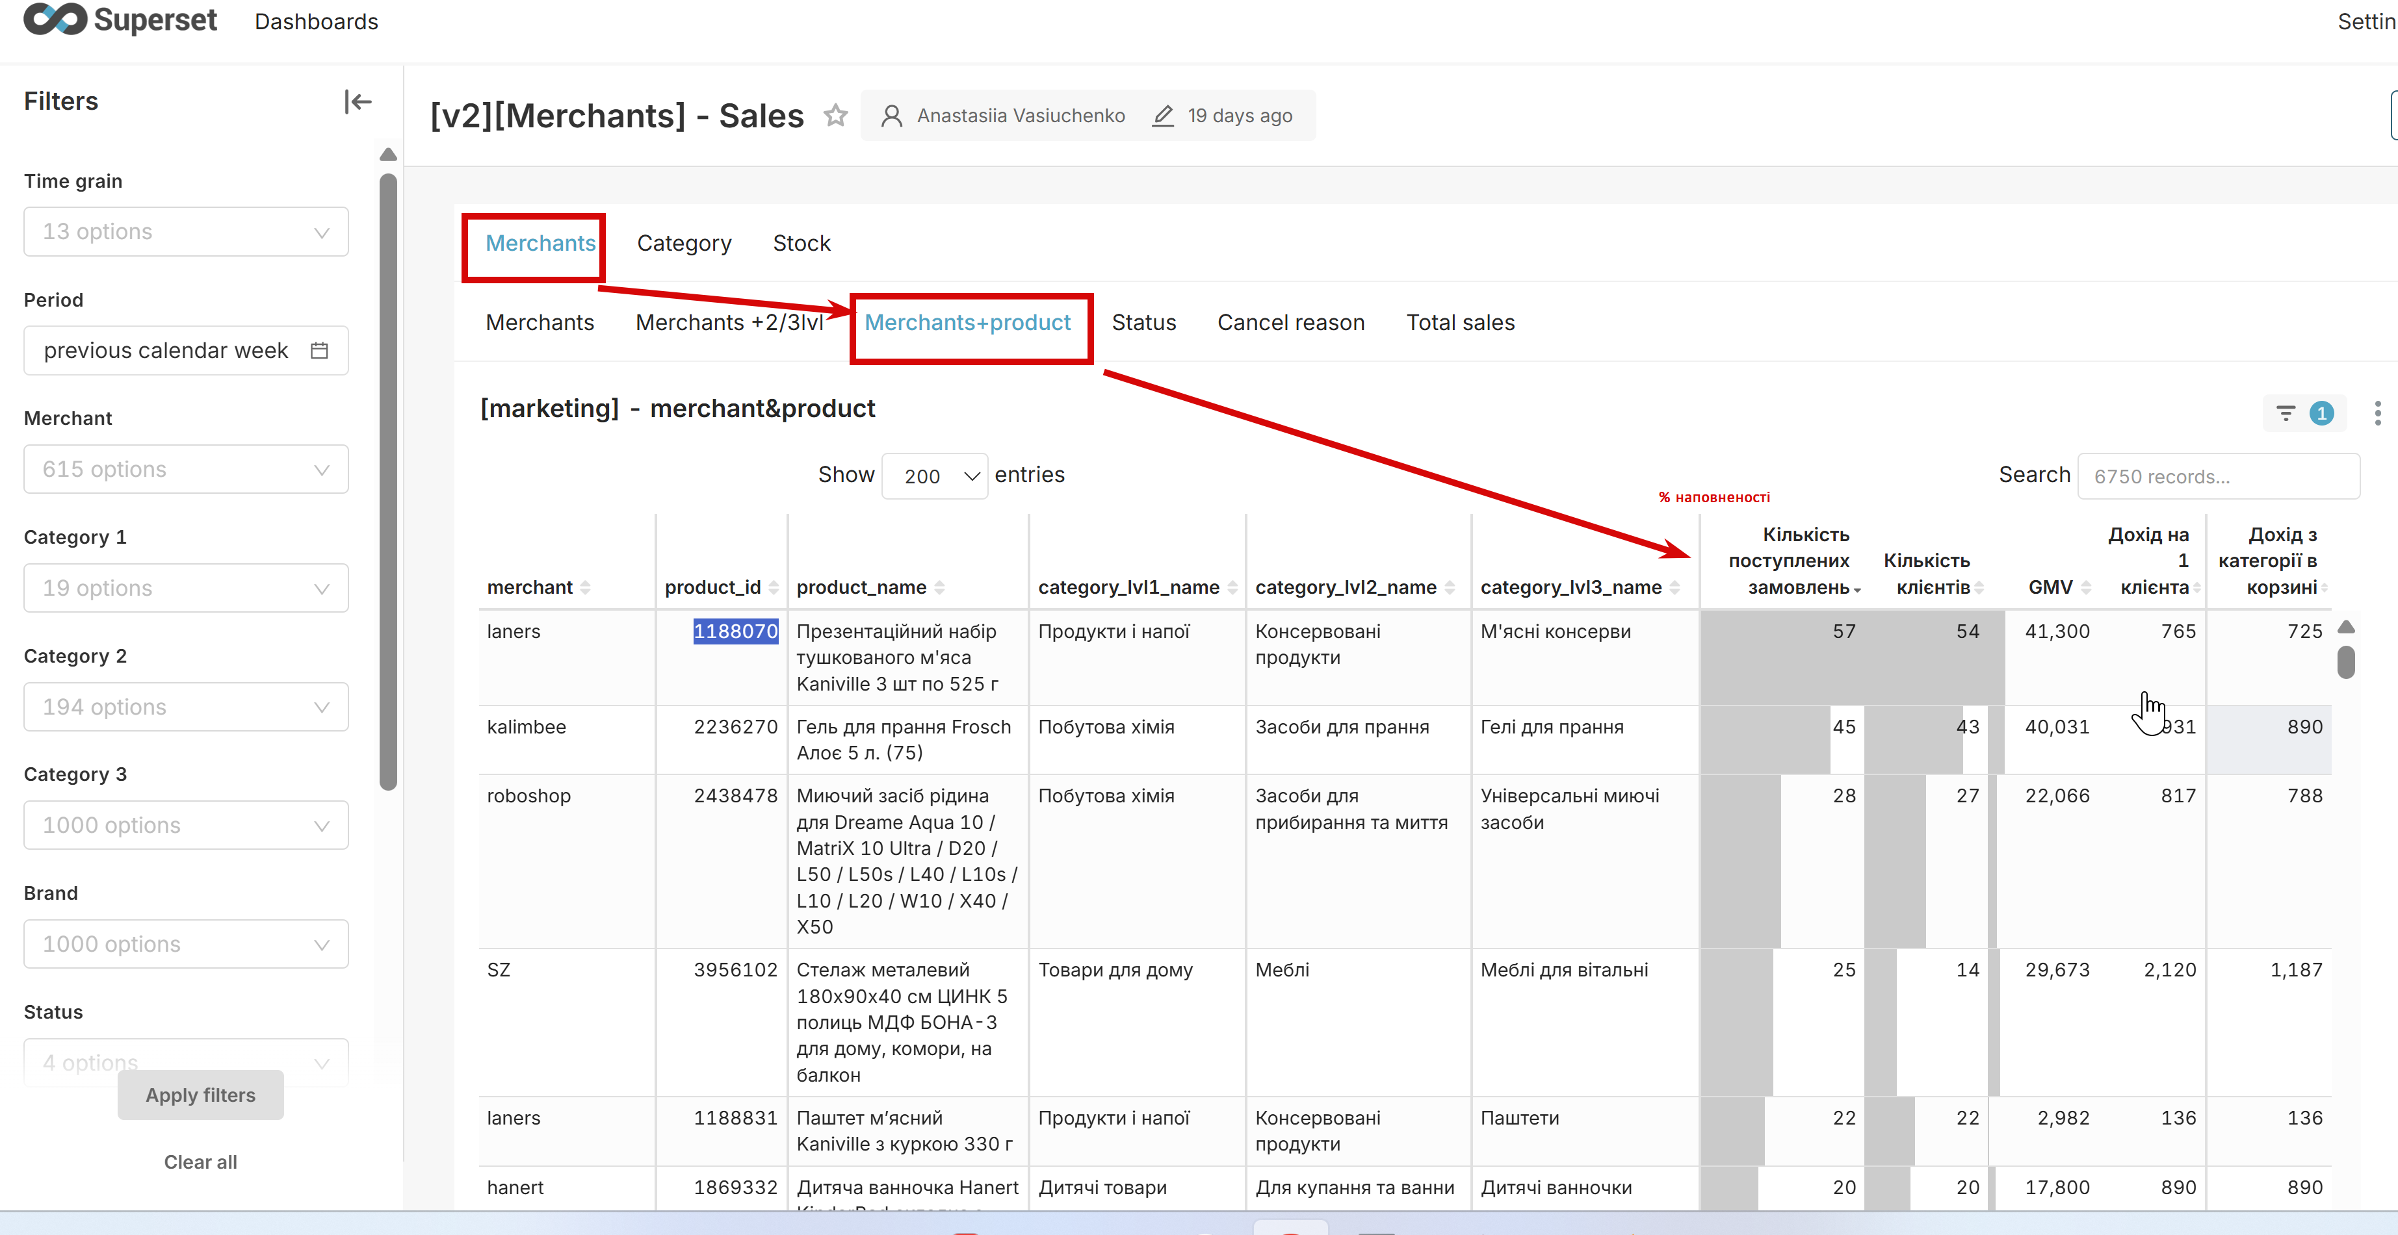Switch to top-level Merchants tab
This screenshot has height=1235, width=2398.
(x=540, y=244)
